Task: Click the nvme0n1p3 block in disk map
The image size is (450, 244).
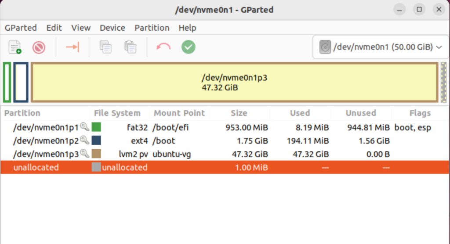Action: [x=234, y=83]
